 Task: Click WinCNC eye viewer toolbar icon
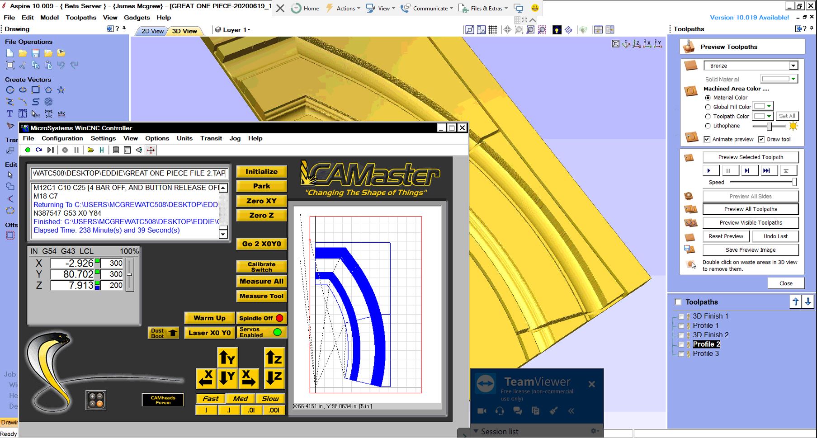[x=139, y=150]
